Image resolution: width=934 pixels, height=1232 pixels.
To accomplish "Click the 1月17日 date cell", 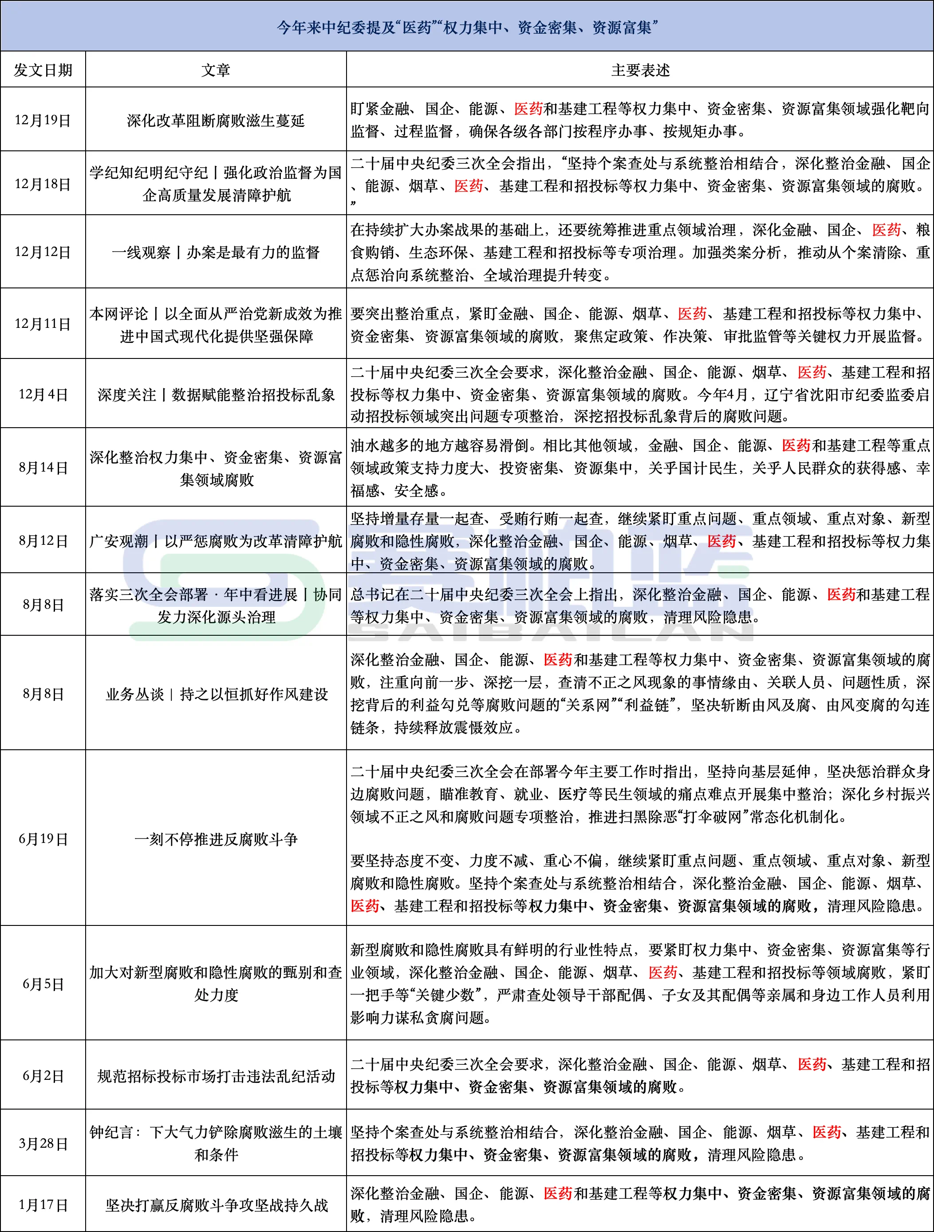I will point(43,1206).
